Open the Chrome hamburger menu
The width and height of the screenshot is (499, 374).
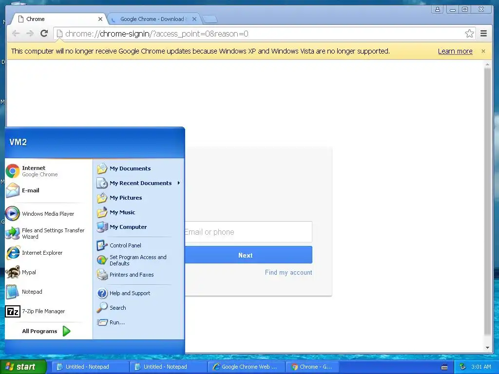[483, 34]
